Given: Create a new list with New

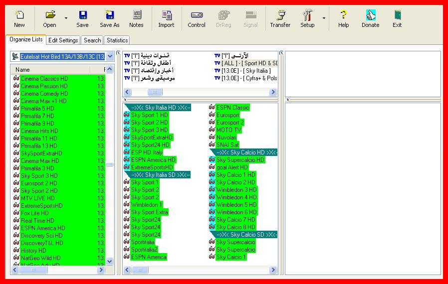Looking at the screenshot, I should (x=19, y=19).
